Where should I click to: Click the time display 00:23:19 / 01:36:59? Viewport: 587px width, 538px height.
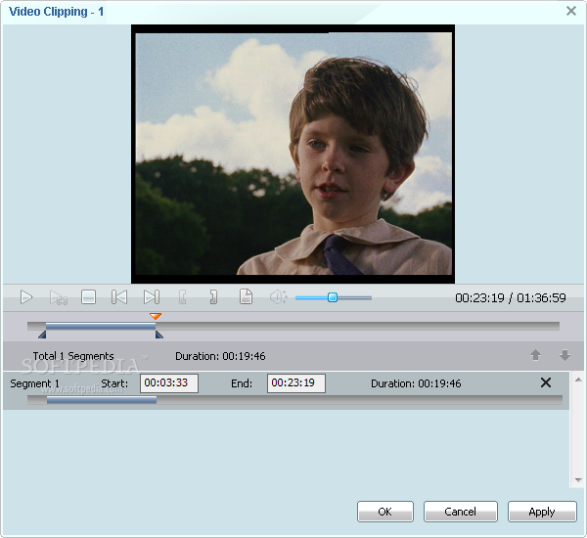[511, 298]
